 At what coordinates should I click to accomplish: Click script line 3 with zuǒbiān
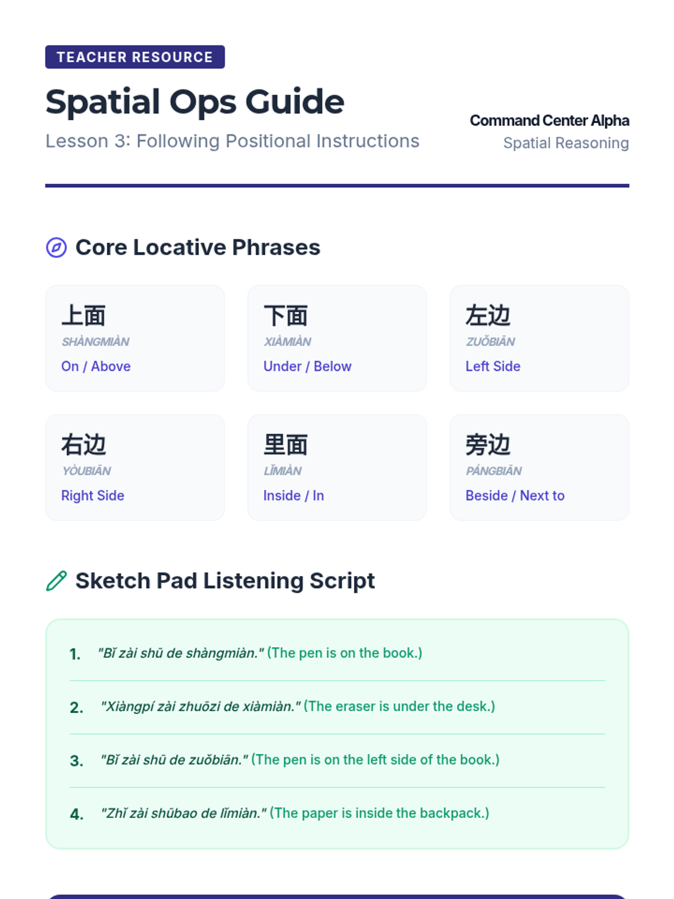click(x=299, y=760)
